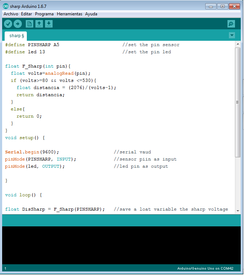The height and width of the screenshot is (275, 245).
Task: Click the 'return 0;' line
Action: click(29, 116)
